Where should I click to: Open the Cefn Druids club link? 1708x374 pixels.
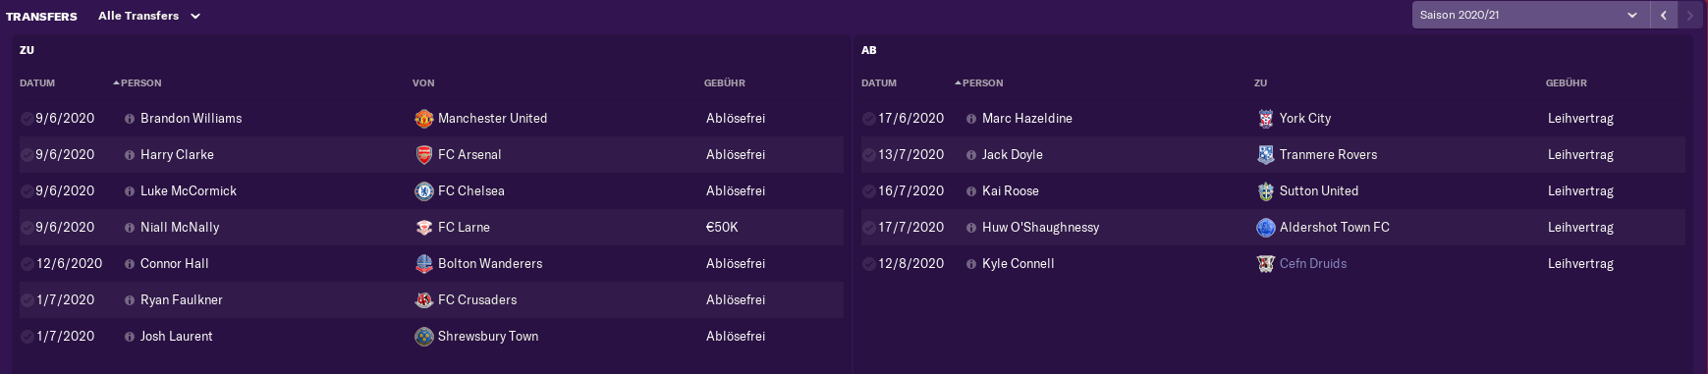pos(1313,264)
